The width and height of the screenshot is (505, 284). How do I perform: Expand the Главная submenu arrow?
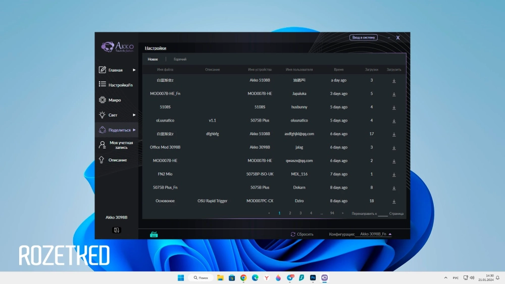point(134,70)
